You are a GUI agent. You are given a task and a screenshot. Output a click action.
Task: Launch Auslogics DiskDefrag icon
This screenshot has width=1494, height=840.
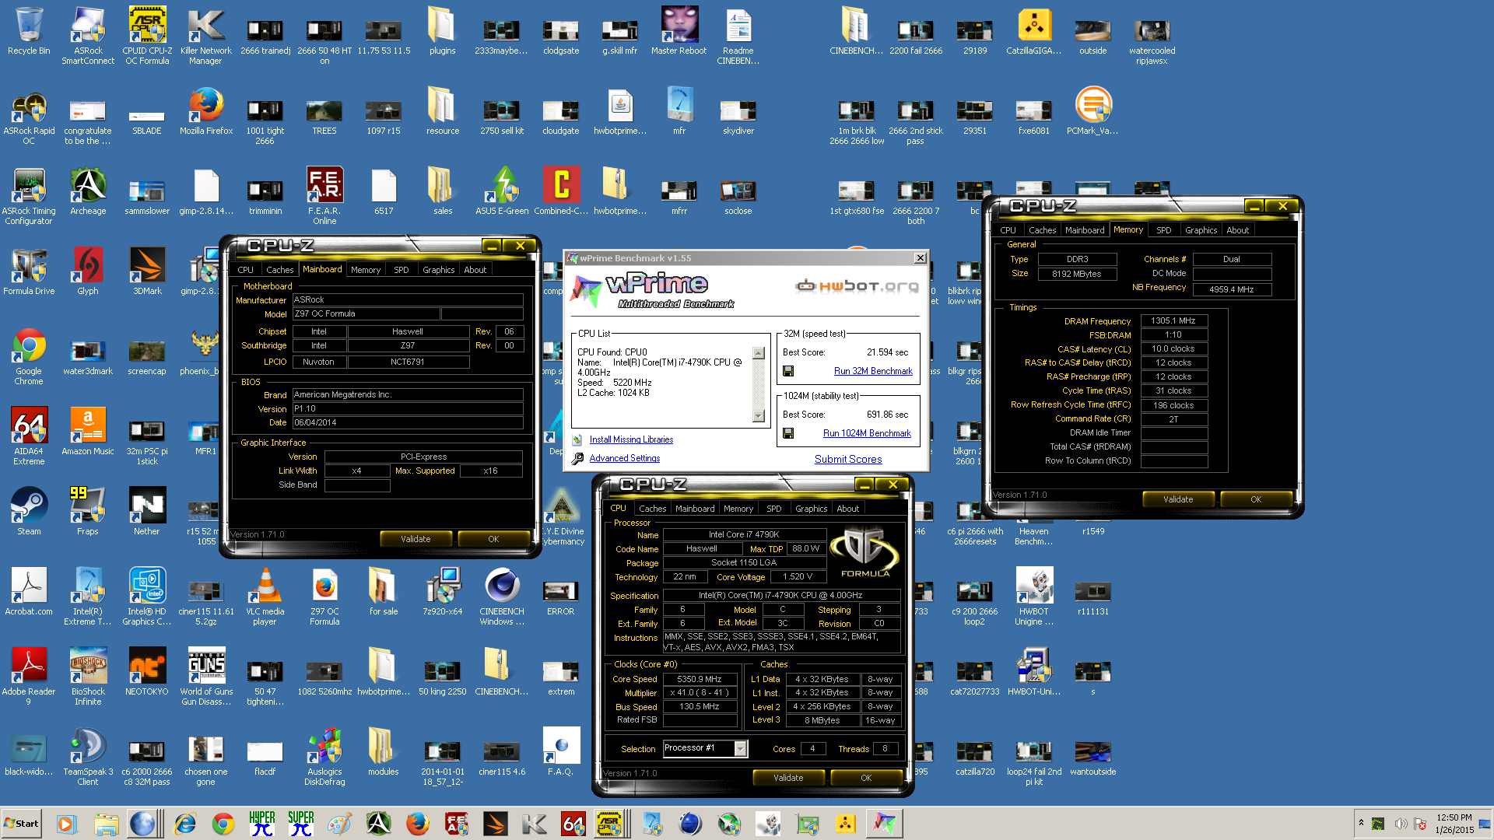click(324, 757)
